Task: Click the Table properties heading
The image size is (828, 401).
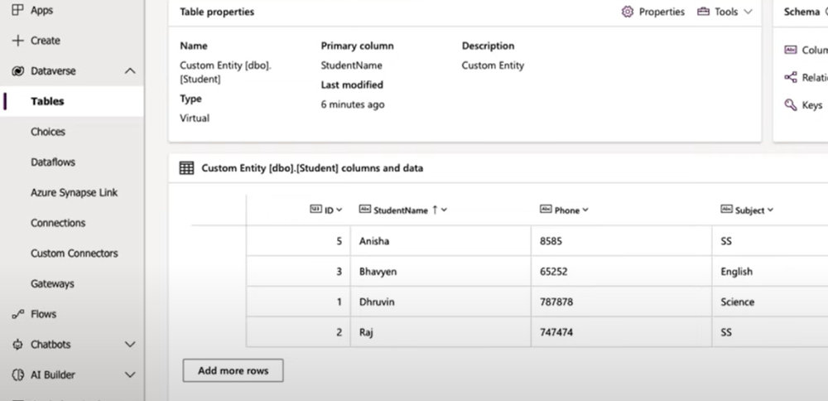Action: 217,12
